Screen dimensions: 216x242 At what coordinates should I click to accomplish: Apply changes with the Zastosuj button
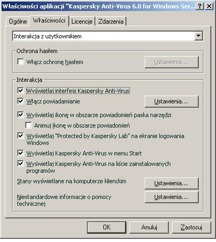tap(191, 227)
